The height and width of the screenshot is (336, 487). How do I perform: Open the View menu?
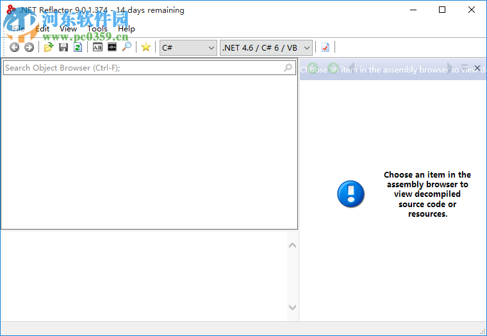(68, 29)
